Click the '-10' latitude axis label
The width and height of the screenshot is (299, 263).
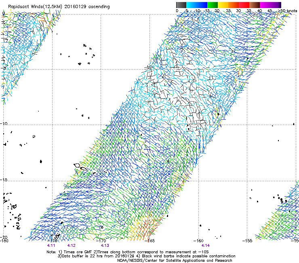point(4,123)
